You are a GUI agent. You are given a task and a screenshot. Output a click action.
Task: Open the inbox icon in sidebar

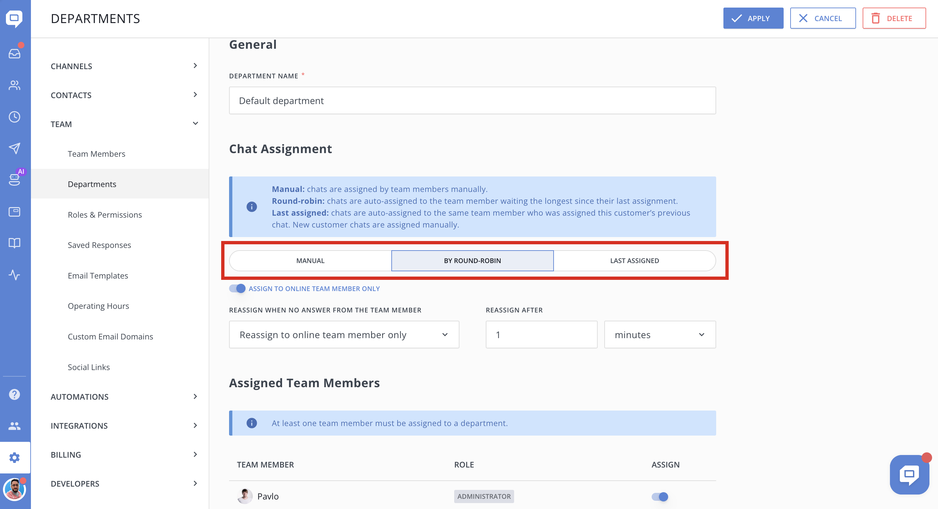14,54
